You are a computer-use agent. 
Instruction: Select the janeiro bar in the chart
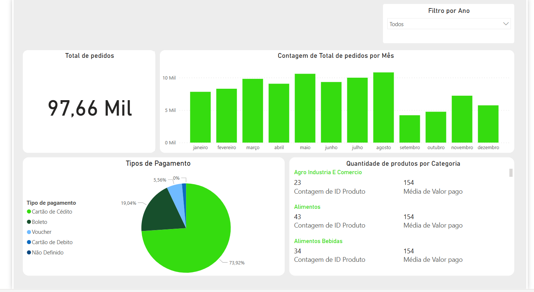200,117
